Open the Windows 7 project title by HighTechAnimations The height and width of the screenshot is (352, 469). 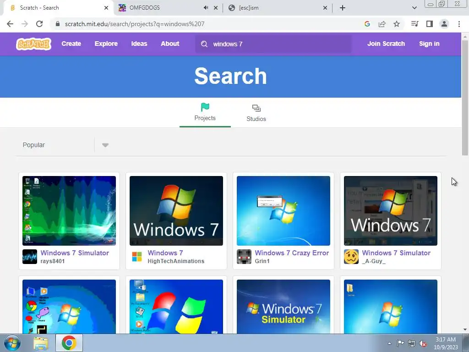coord(165,253)
